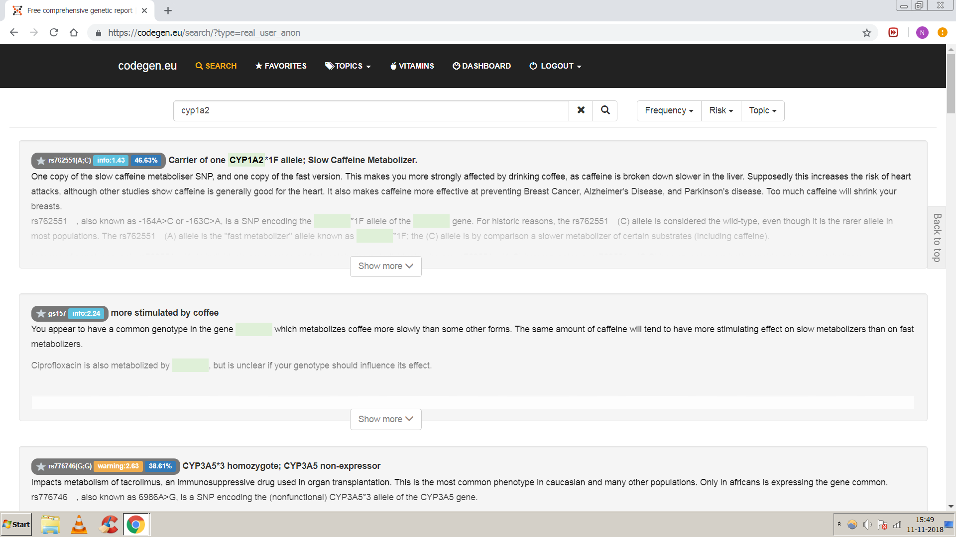Click the tray icon beside the expand arrow
Screen dimensions: 956x537
click(x=852, y=525)
